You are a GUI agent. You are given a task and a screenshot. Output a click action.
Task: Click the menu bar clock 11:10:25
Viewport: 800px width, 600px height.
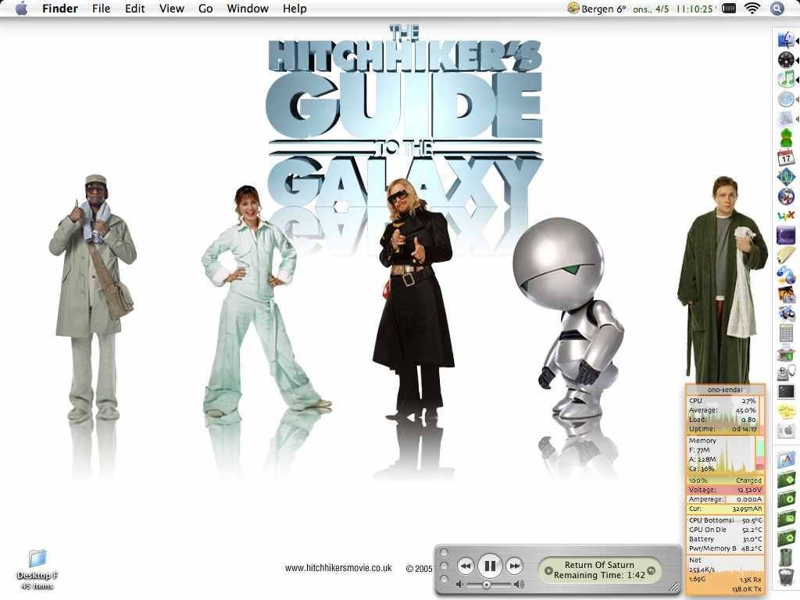(x=695, y=9)
